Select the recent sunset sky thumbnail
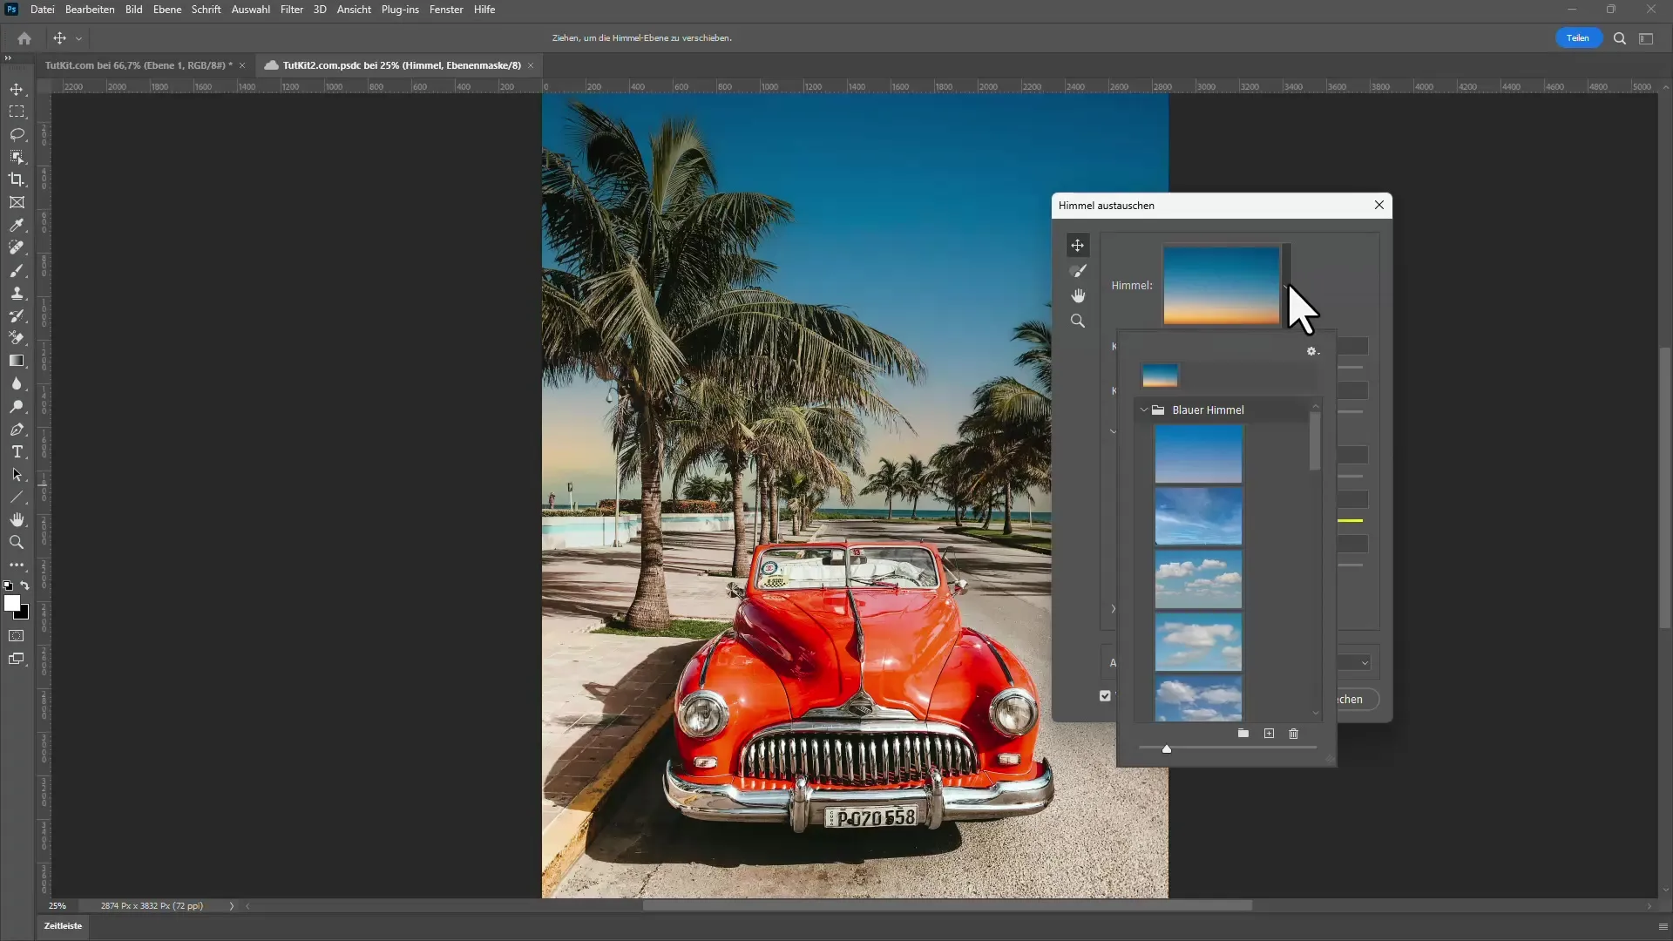 tap(1160, 376)
